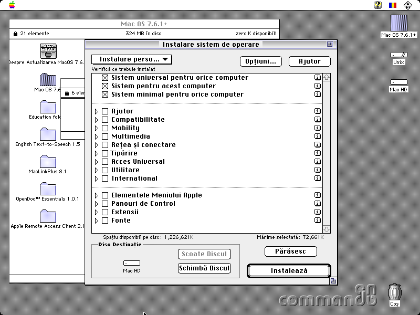Select English Text-to-Speech 1.5 folder icon

pos(48,134)
